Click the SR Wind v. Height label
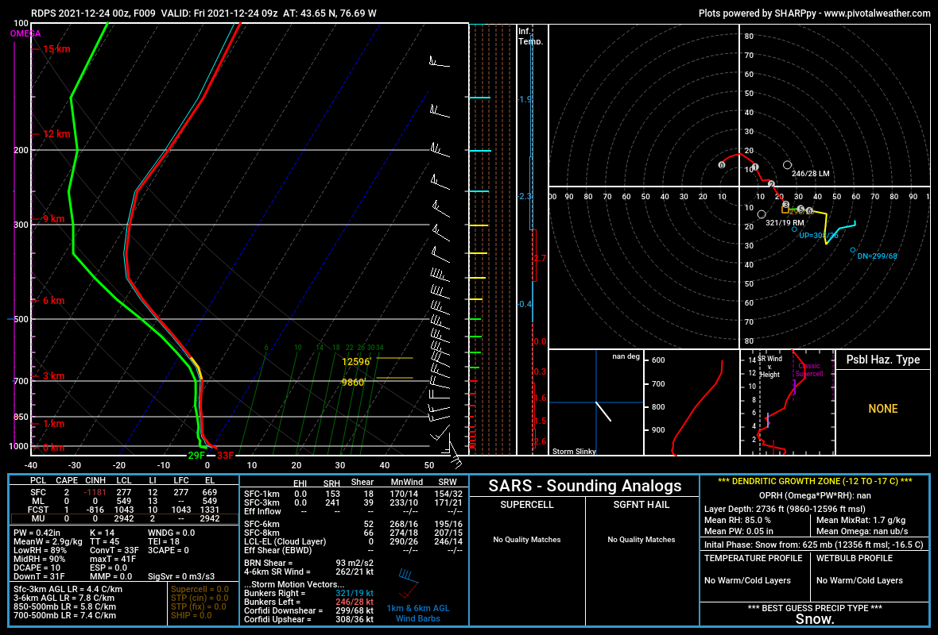Viewport: 938px width, 635px height. click(x=770, y=366)
